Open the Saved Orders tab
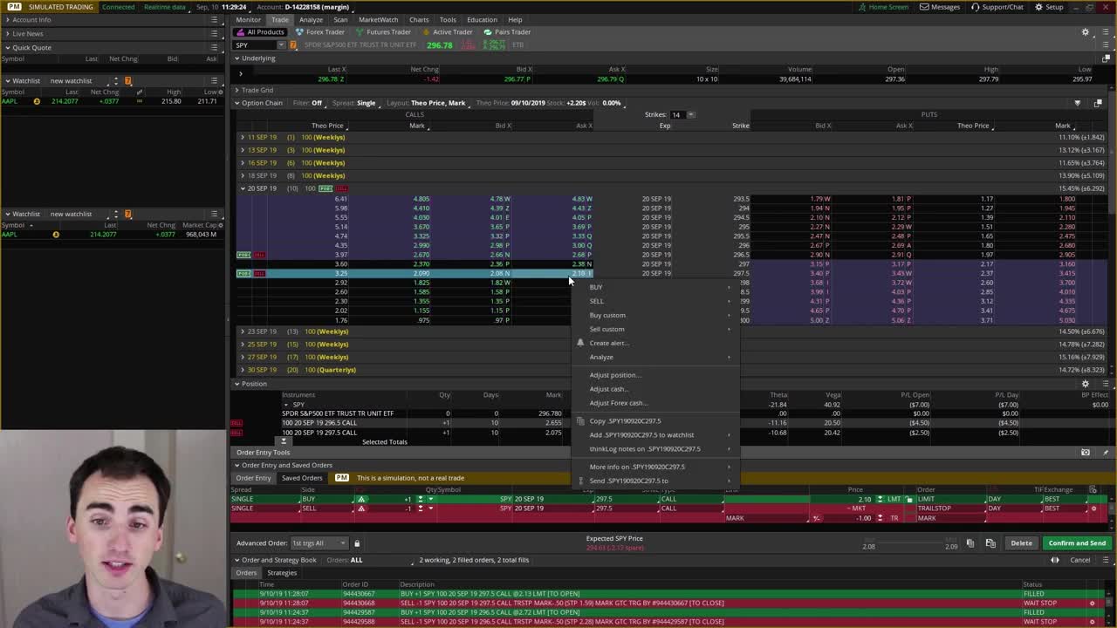Image resolution: width=1117 pixels, height=628 pixels. [302, 478]
